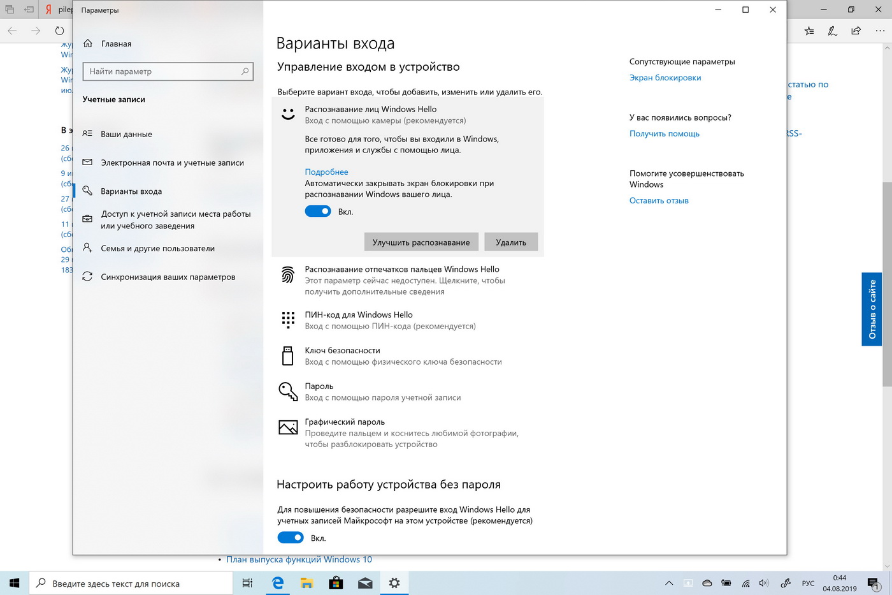This screenshot has height=595, width=892.
Task: Open the Подробнее link
Action: pos(326,172)
